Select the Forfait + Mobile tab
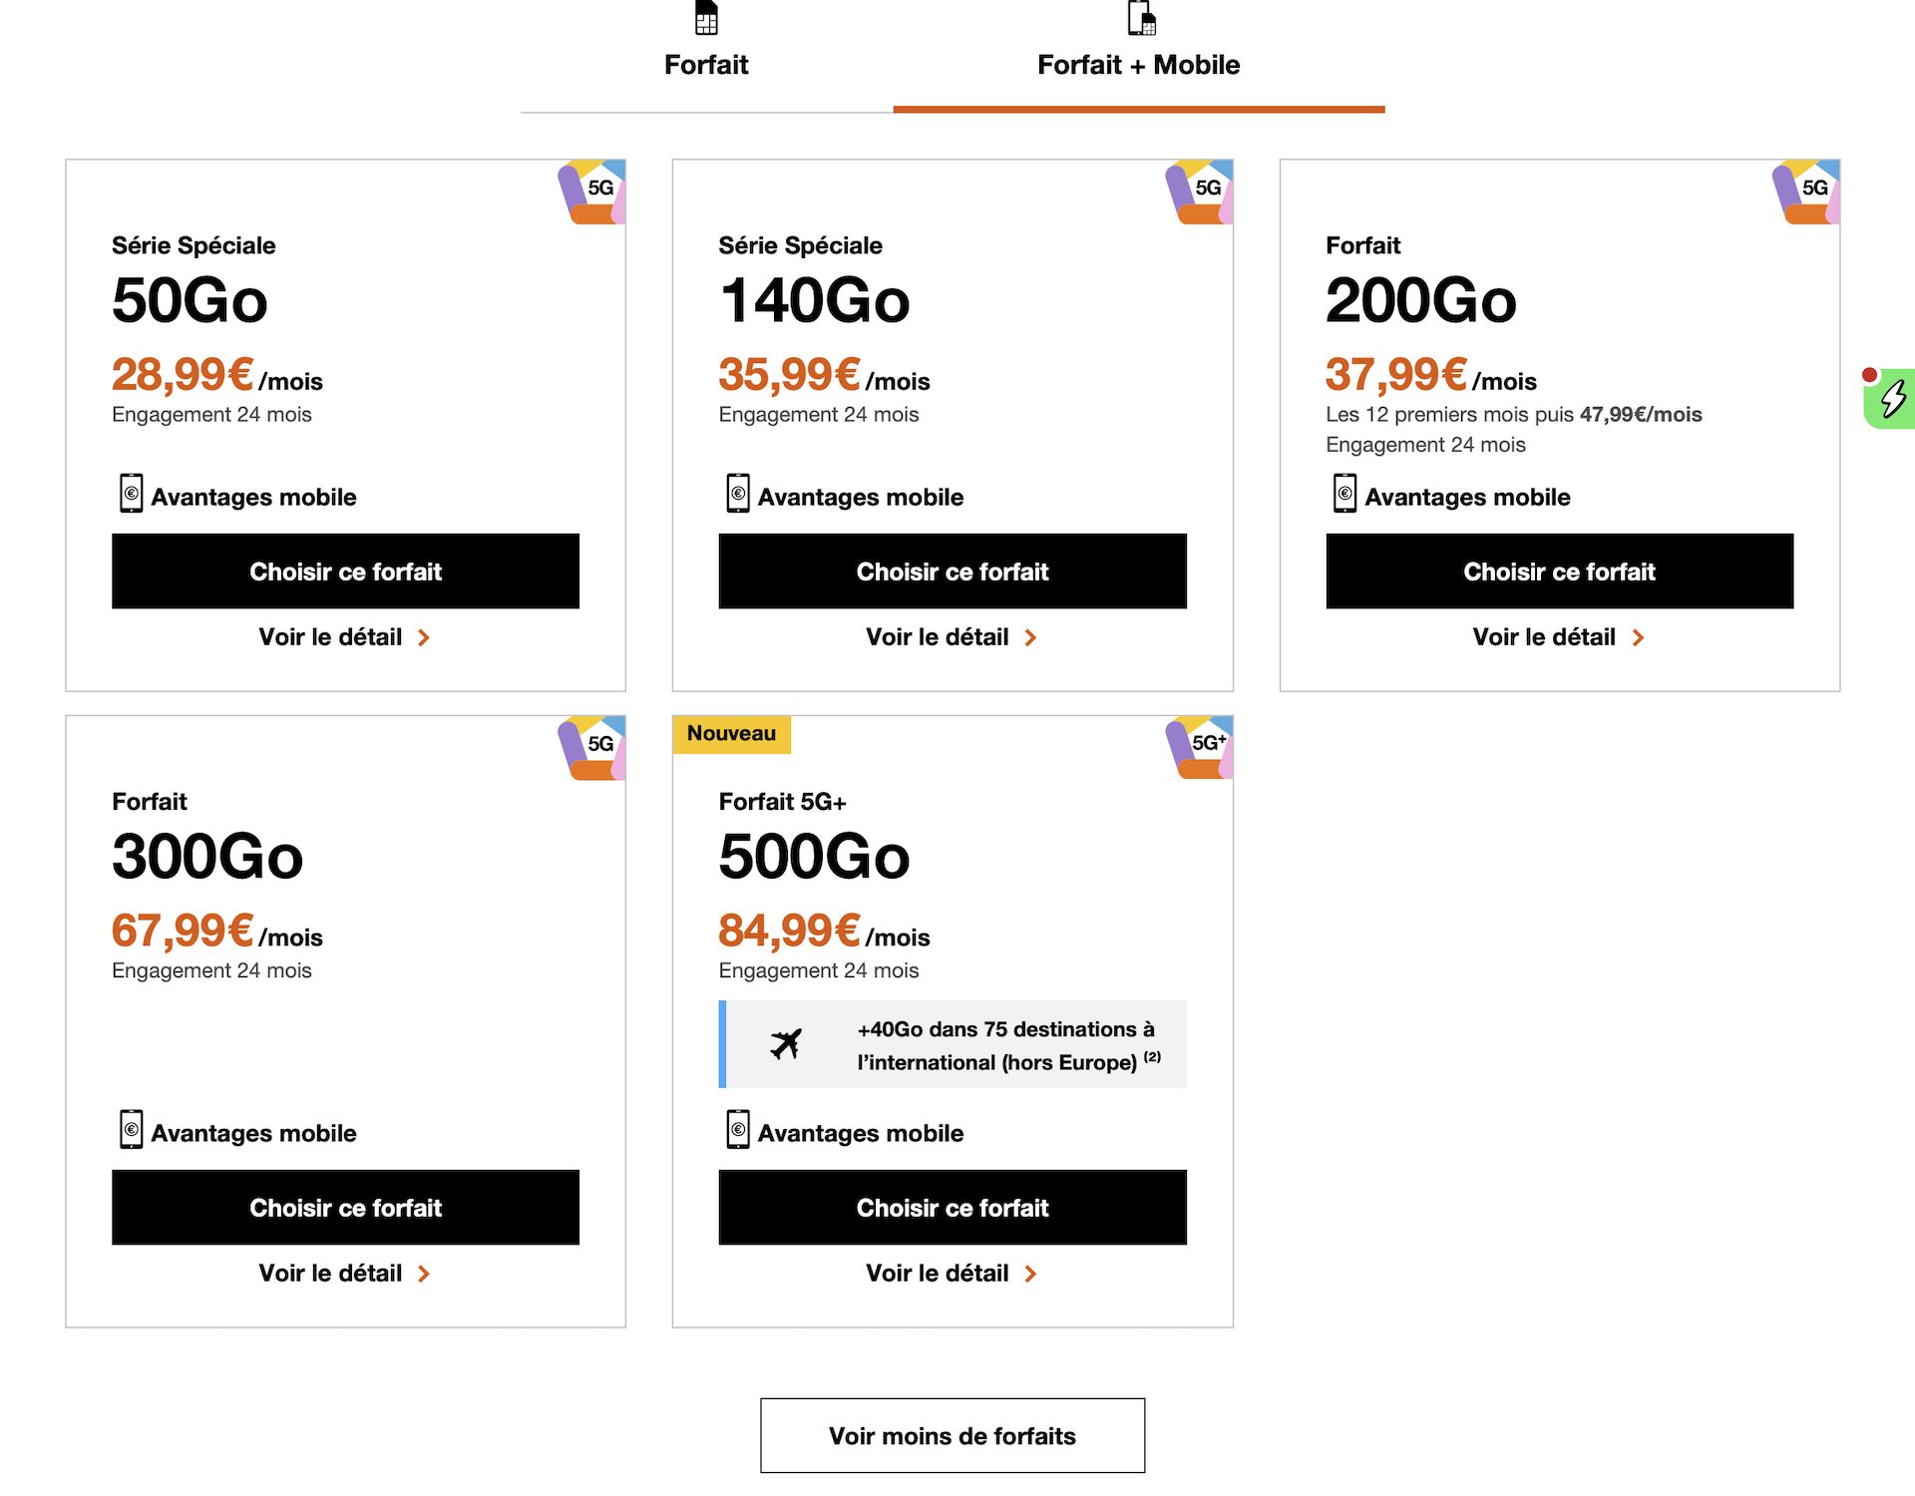 (x=1138, y=65)
